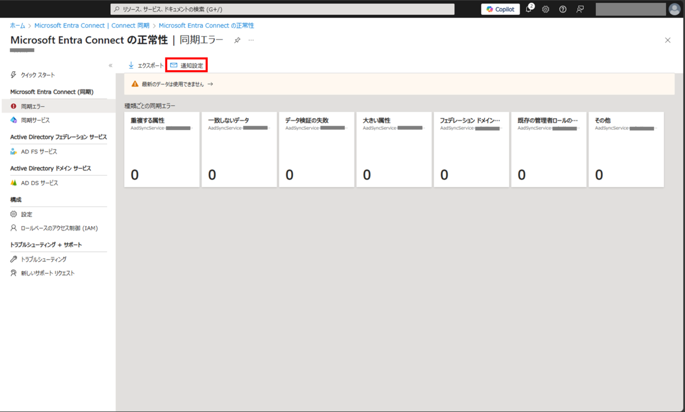The image size is (685, 412).
Task: Open 通知設定 in the toolbar
Action: pyautogui.click(x=186, y=66)
